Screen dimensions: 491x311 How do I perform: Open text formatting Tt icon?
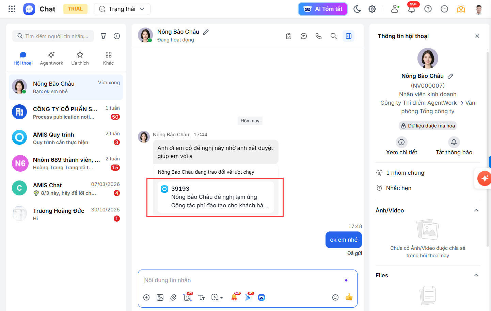pyautogui.click(x=202, y=297)
